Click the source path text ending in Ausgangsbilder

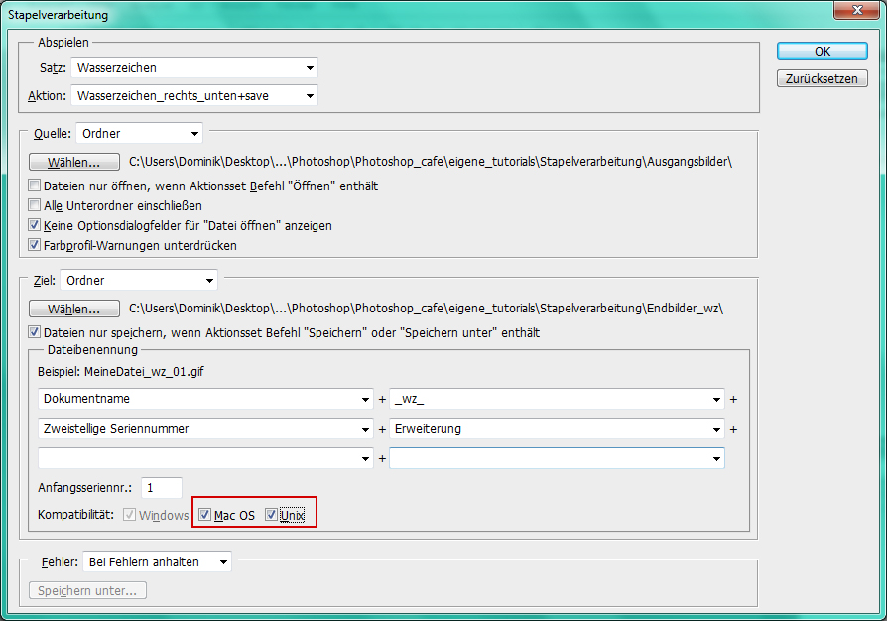tap(431, 162)
